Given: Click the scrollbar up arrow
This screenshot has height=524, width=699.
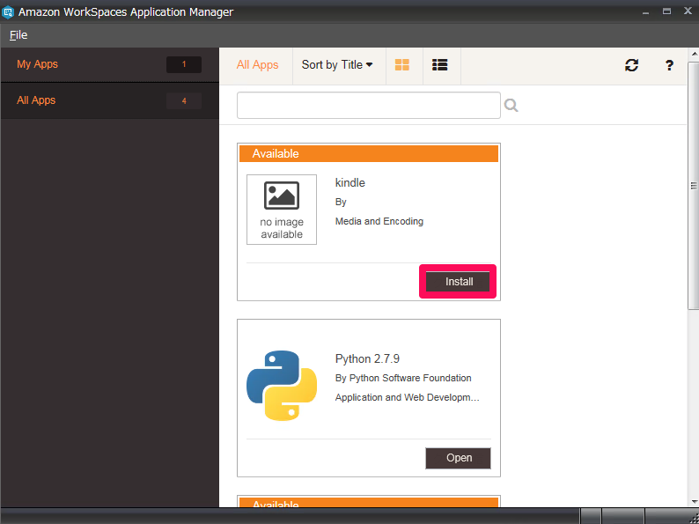Looking at the screenshot, I should click(694, 54).
